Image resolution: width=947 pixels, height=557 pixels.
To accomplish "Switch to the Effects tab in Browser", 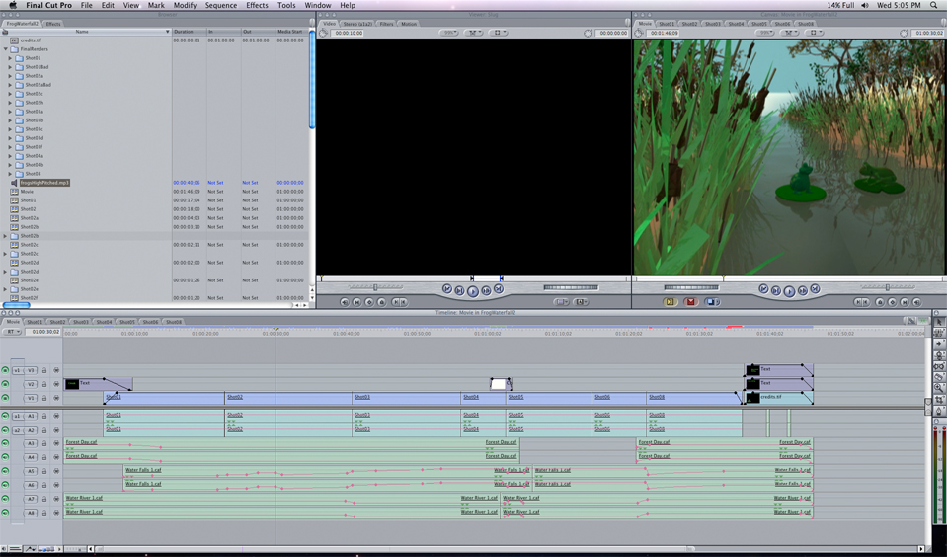I will 52,23.
